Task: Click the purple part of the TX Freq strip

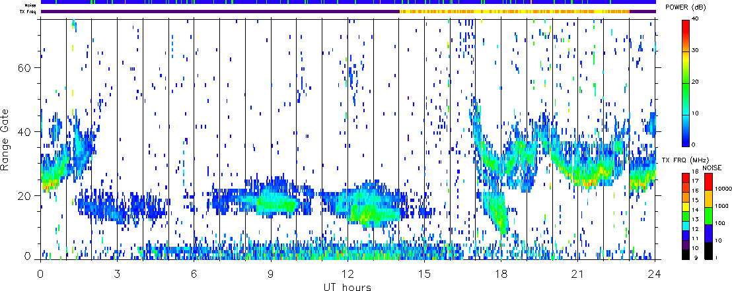Action: pos(221,11)
